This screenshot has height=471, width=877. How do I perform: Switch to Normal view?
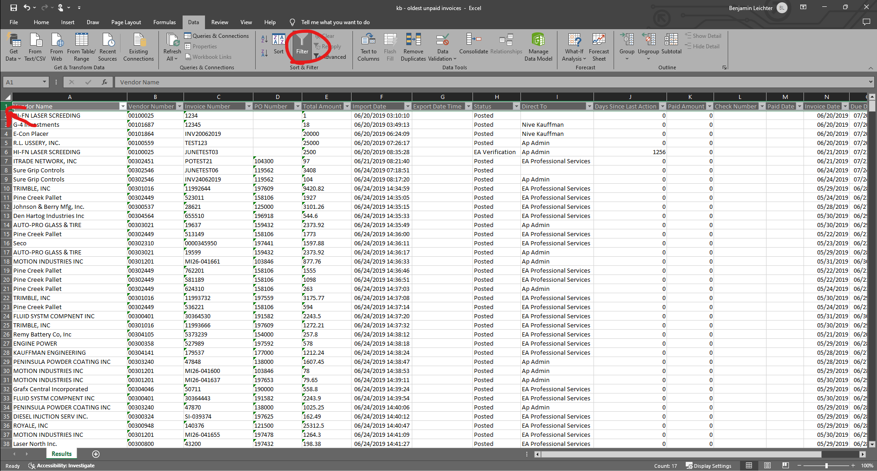coord(749,466)
